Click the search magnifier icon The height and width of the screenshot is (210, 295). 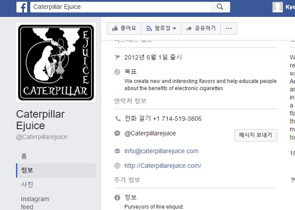tap(220, 7)
